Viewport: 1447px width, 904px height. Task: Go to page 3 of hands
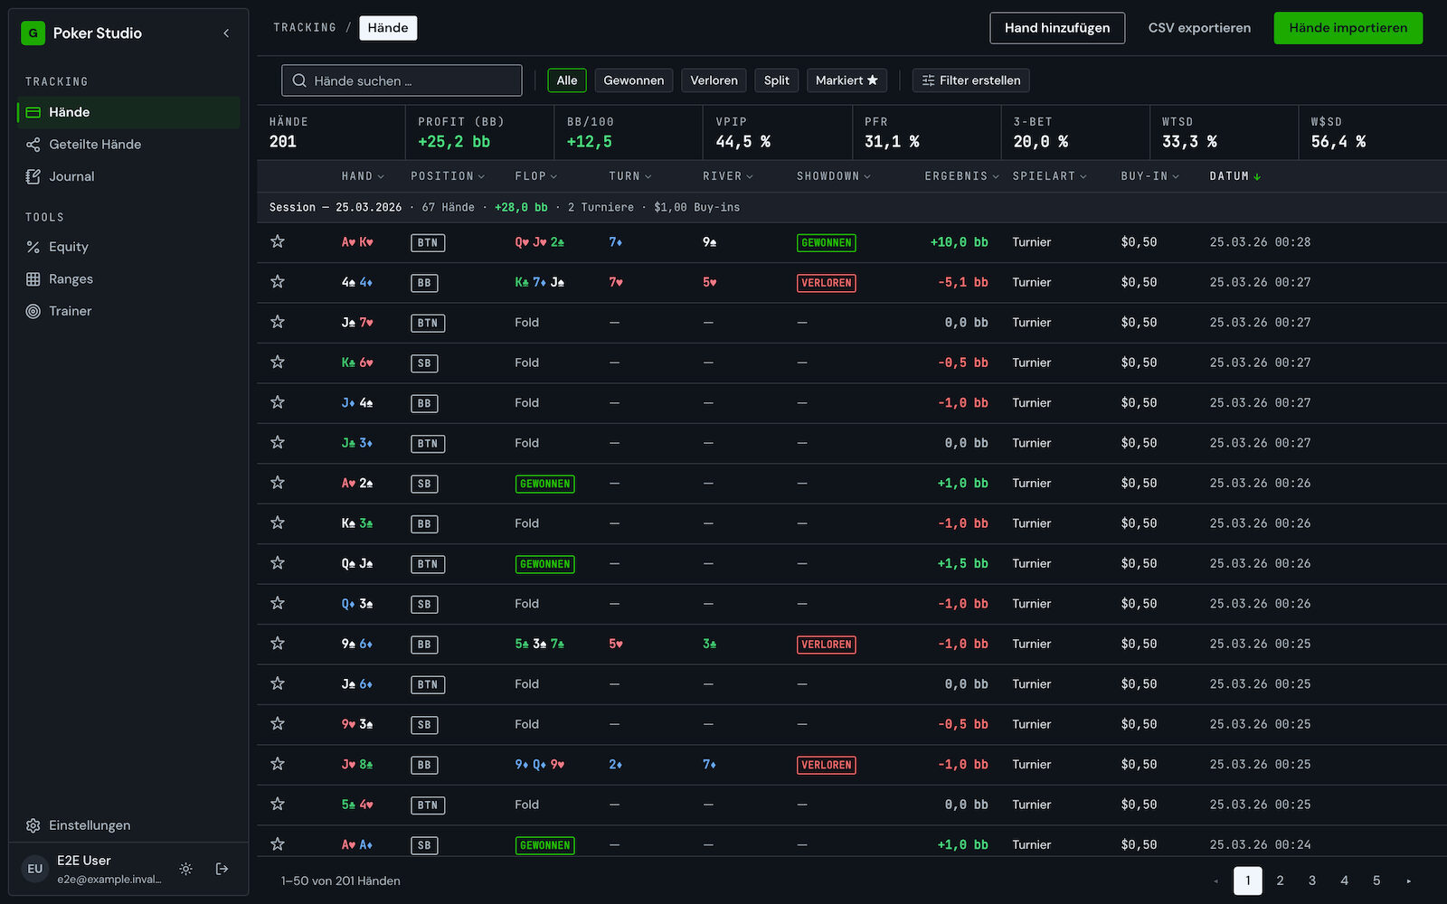pos(1312,880)
